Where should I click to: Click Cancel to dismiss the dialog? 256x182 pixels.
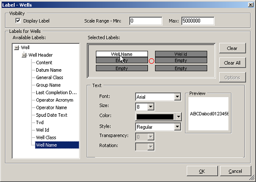tap(235, 171)
